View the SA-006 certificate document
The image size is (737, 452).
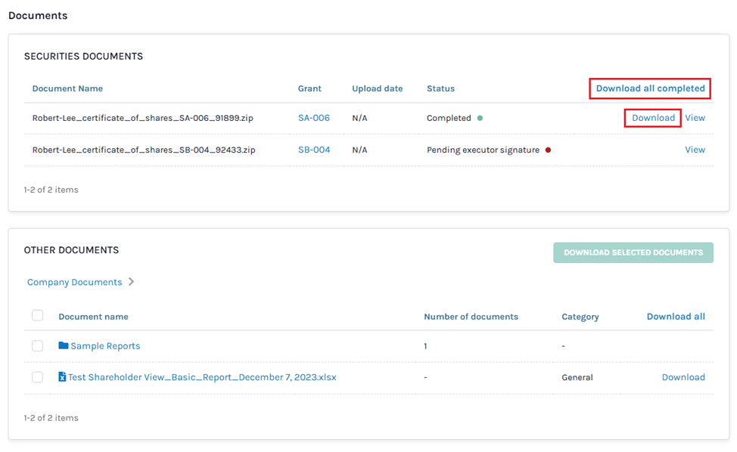click(695, 118)
